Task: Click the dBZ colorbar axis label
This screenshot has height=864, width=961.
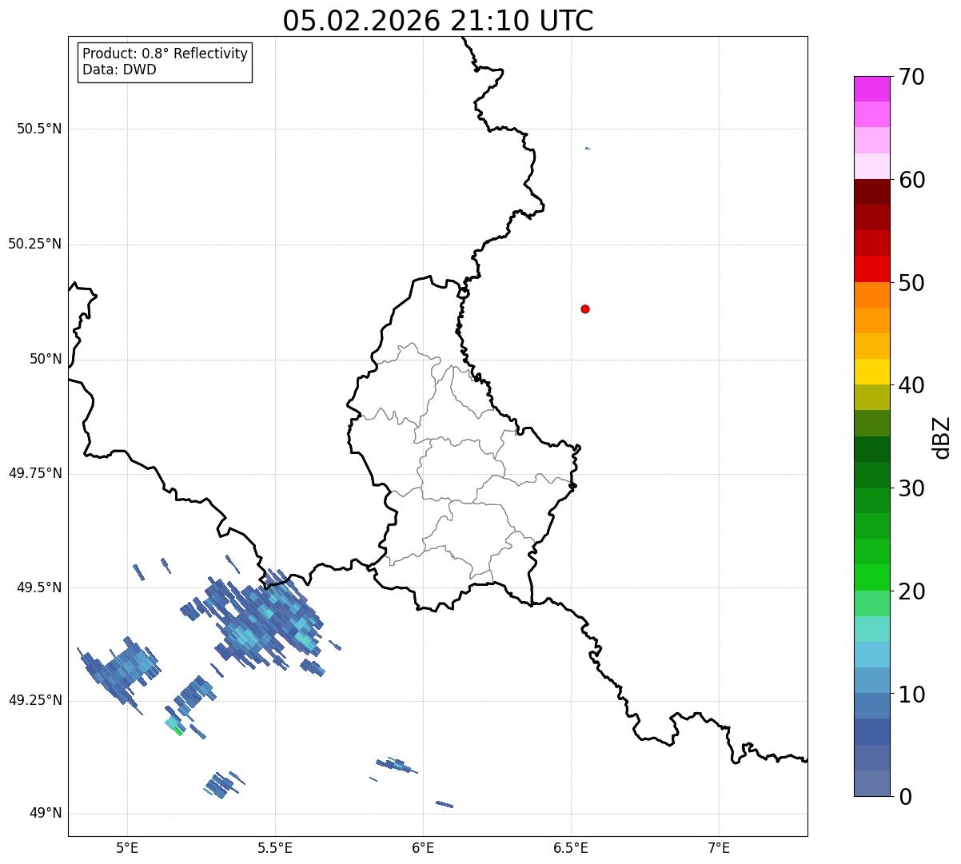Action: (x=942, y=436)
